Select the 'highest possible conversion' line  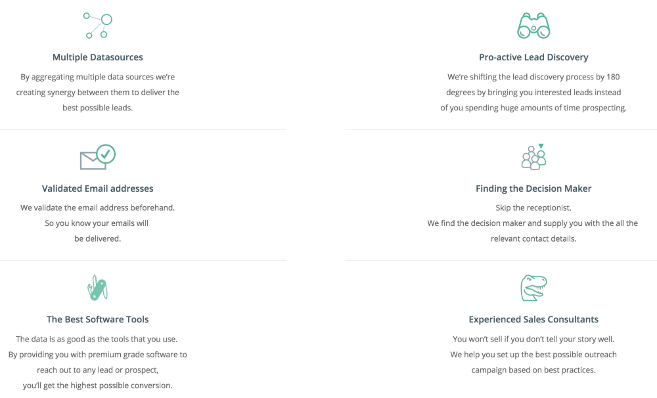98,386
